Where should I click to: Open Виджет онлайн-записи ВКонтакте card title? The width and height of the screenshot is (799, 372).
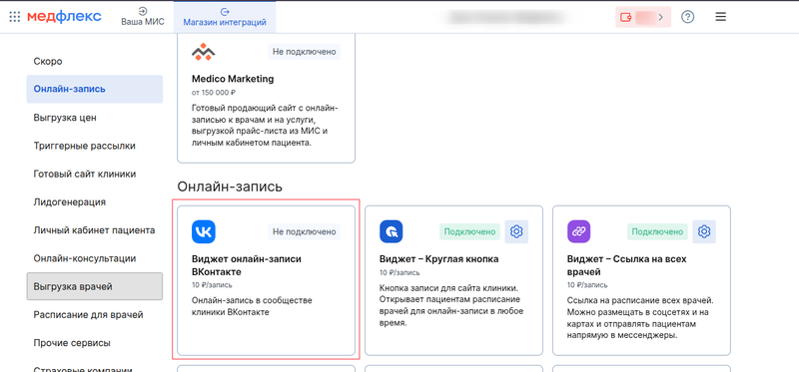(x=247, y=265)
